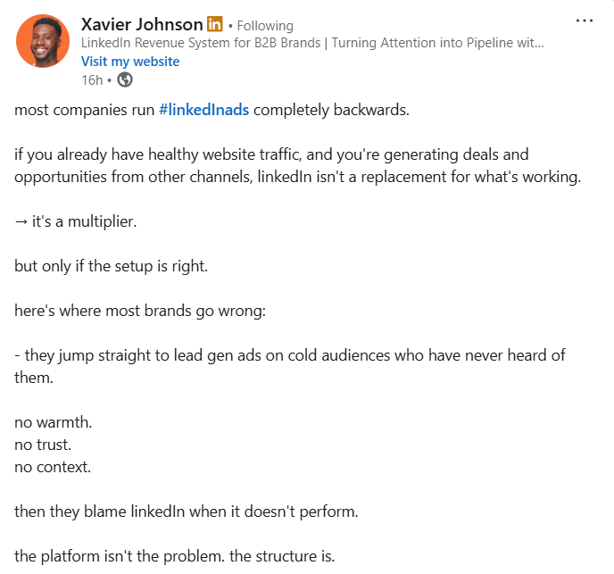Click the Following status label
The height and width of the screenshot is (574, 614).
[x=266, y=26]
